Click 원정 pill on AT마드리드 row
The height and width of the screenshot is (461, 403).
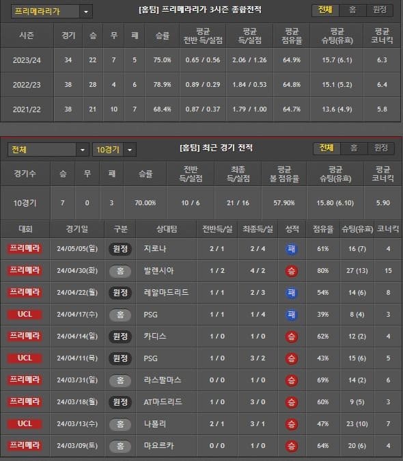(120, 402)
